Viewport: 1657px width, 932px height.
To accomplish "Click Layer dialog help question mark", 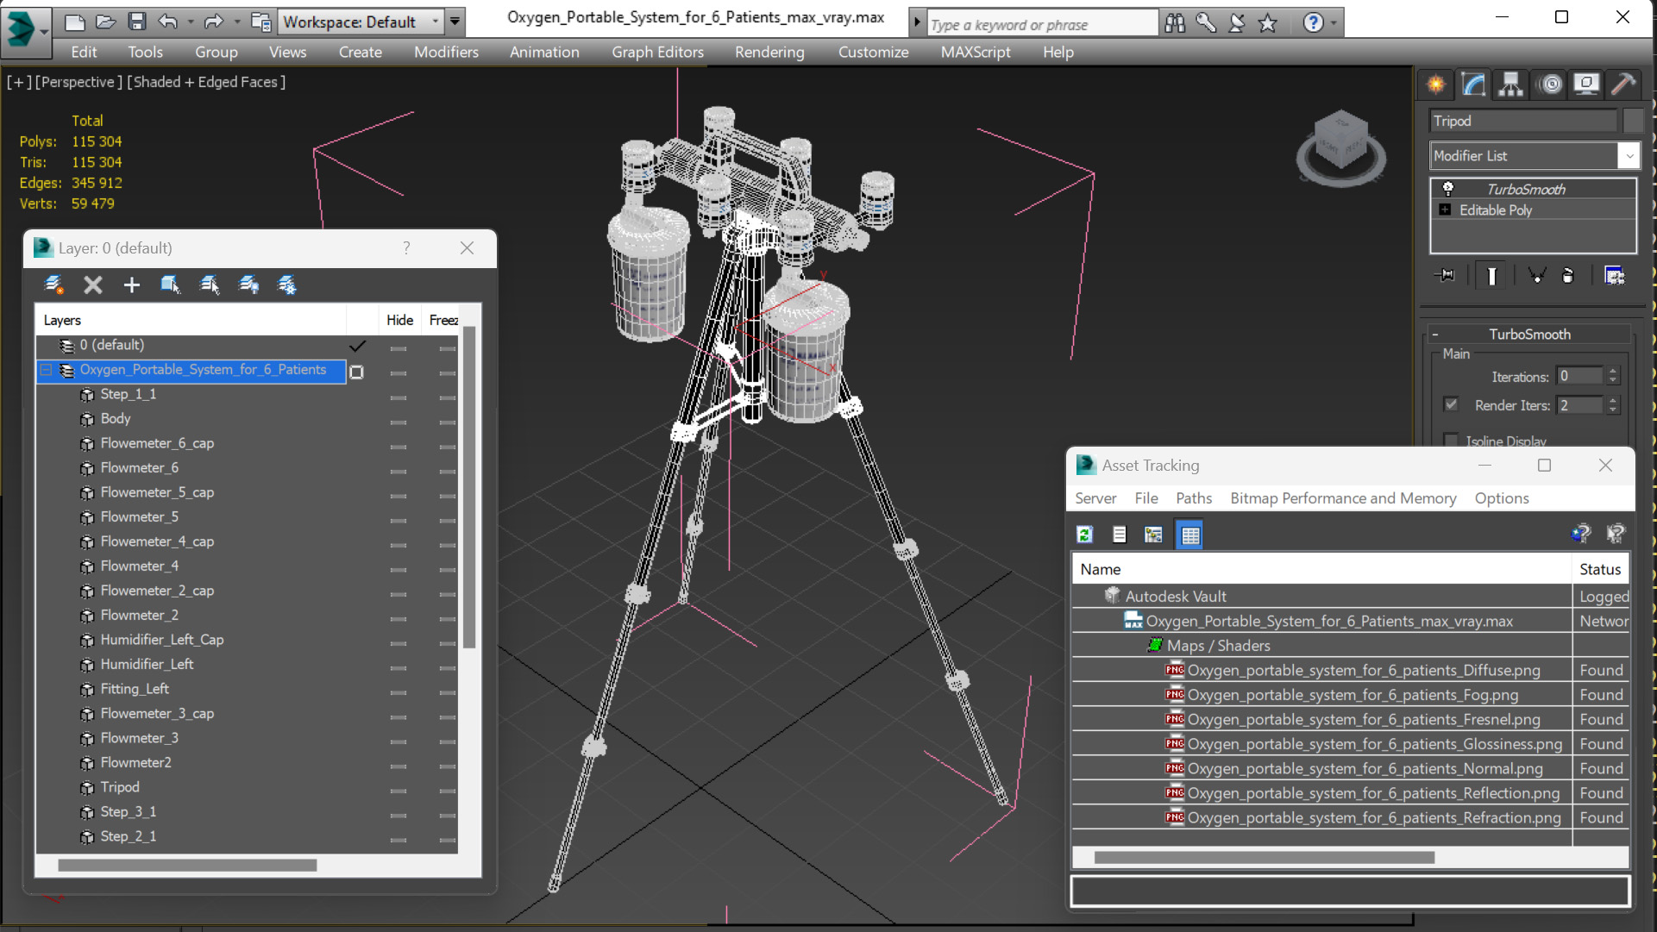I will (x=406, y=248).
